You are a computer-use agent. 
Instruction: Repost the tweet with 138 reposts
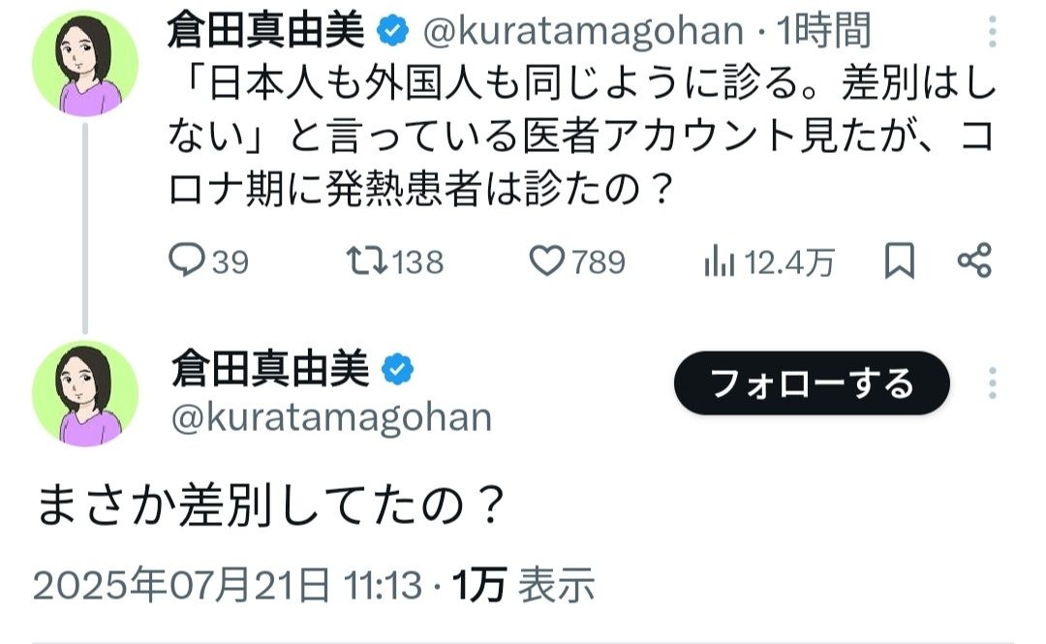(365, 261)
